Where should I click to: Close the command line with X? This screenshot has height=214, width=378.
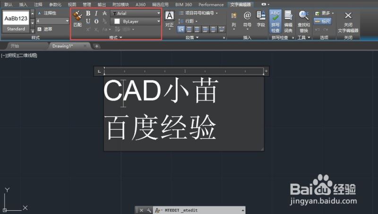pyautogui.click(x=141, y=210)
